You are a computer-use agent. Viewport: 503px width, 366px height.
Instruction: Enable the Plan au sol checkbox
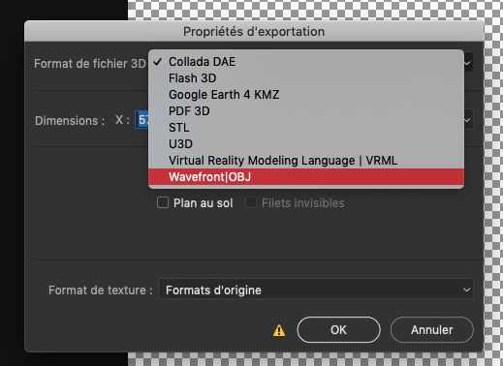(x=163, y=203)
